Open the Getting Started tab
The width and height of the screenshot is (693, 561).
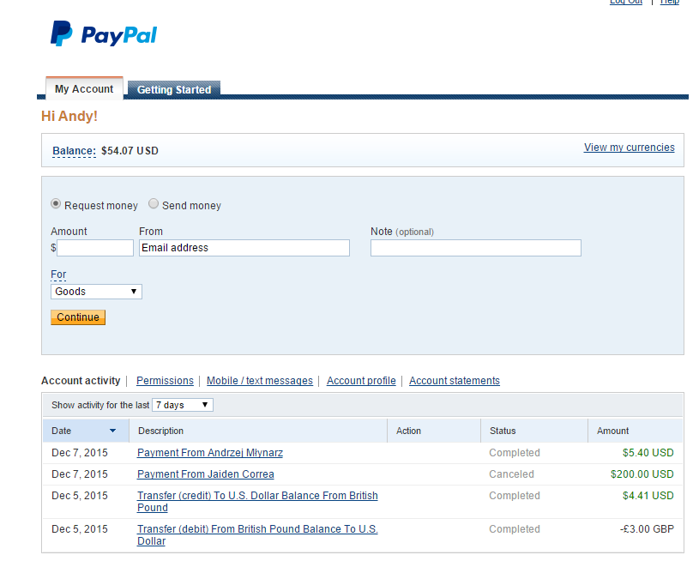pyautogui.click(x=174, y=90)
